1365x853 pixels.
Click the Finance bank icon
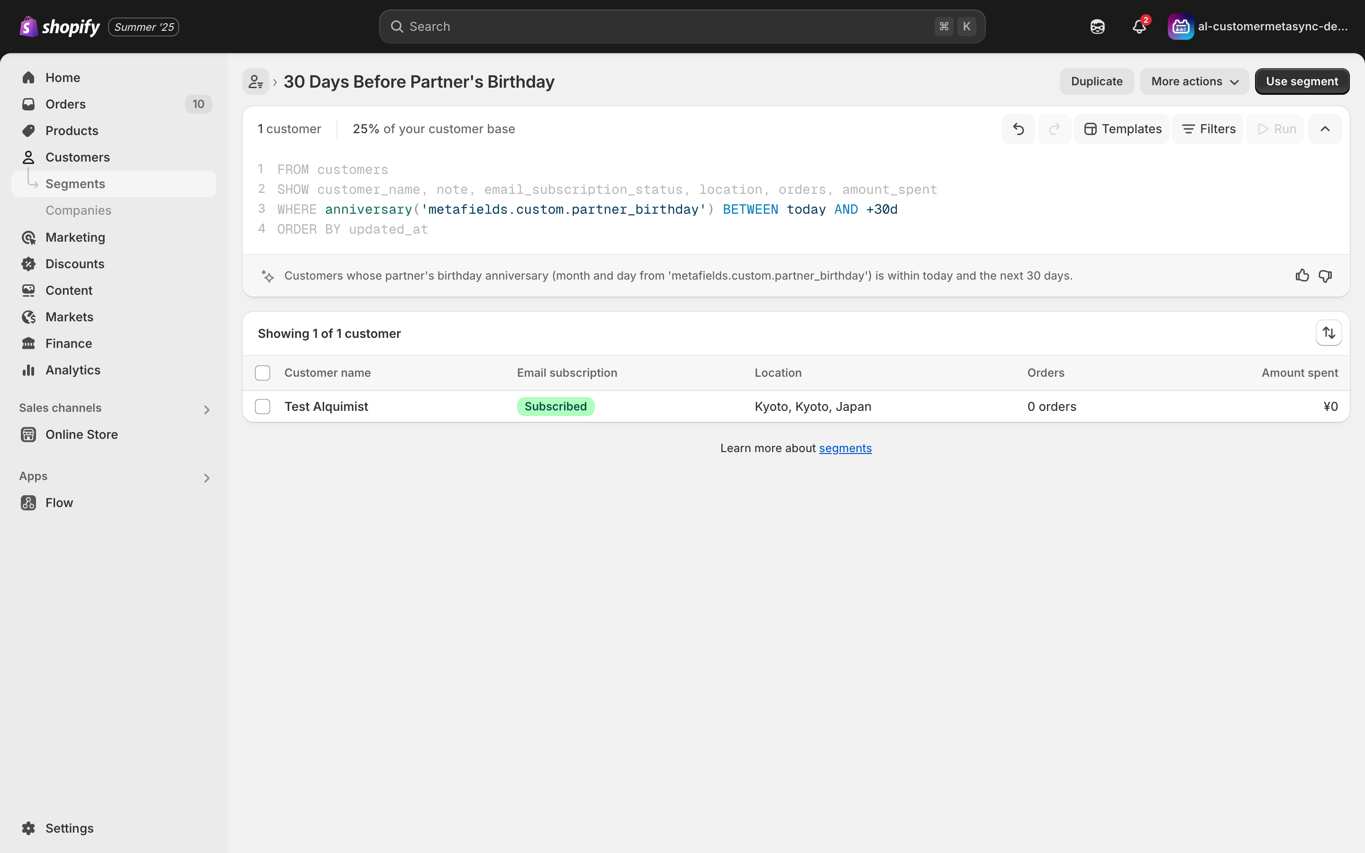[28, 343]
